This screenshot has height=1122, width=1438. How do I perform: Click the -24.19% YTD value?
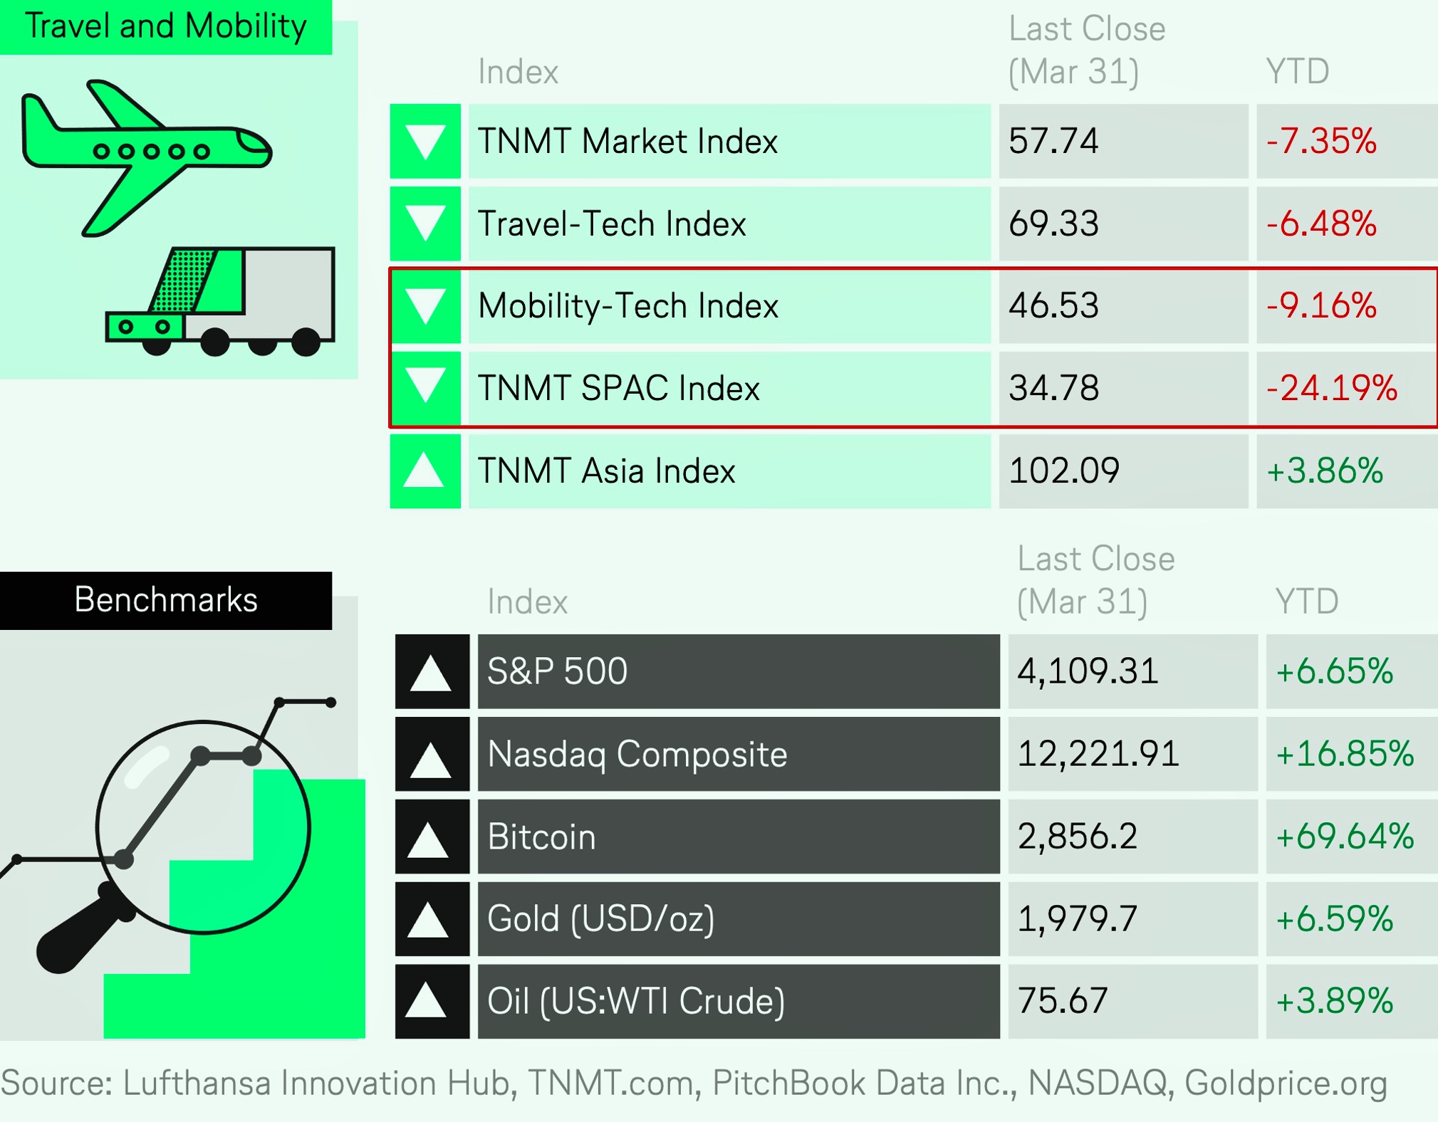[1331, 389]
